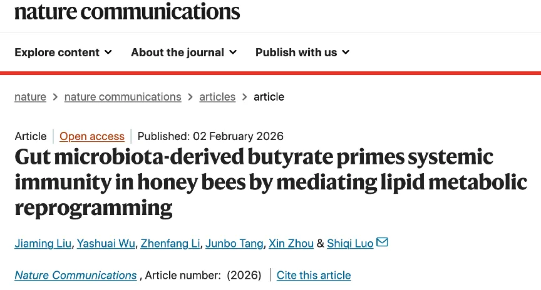The image size is (541, 290).
Task: Click the envelope icon next to Shiqi Luo
Action: click(382, 242)
